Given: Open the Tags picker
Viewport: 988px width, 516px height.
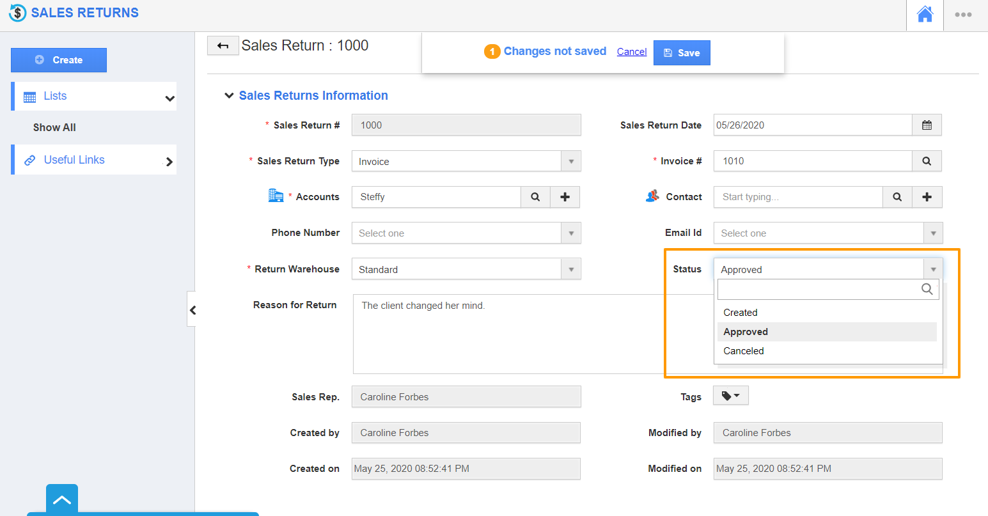Looking at the screenshot, I should click(730, 395).
